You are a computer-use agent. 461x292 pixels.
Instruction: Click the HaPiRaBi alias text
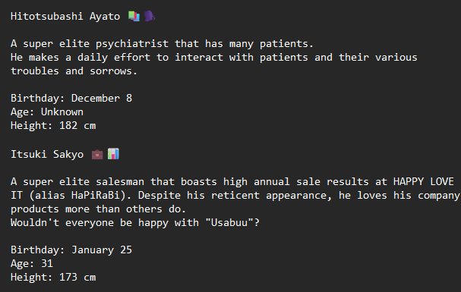[96, 196]
